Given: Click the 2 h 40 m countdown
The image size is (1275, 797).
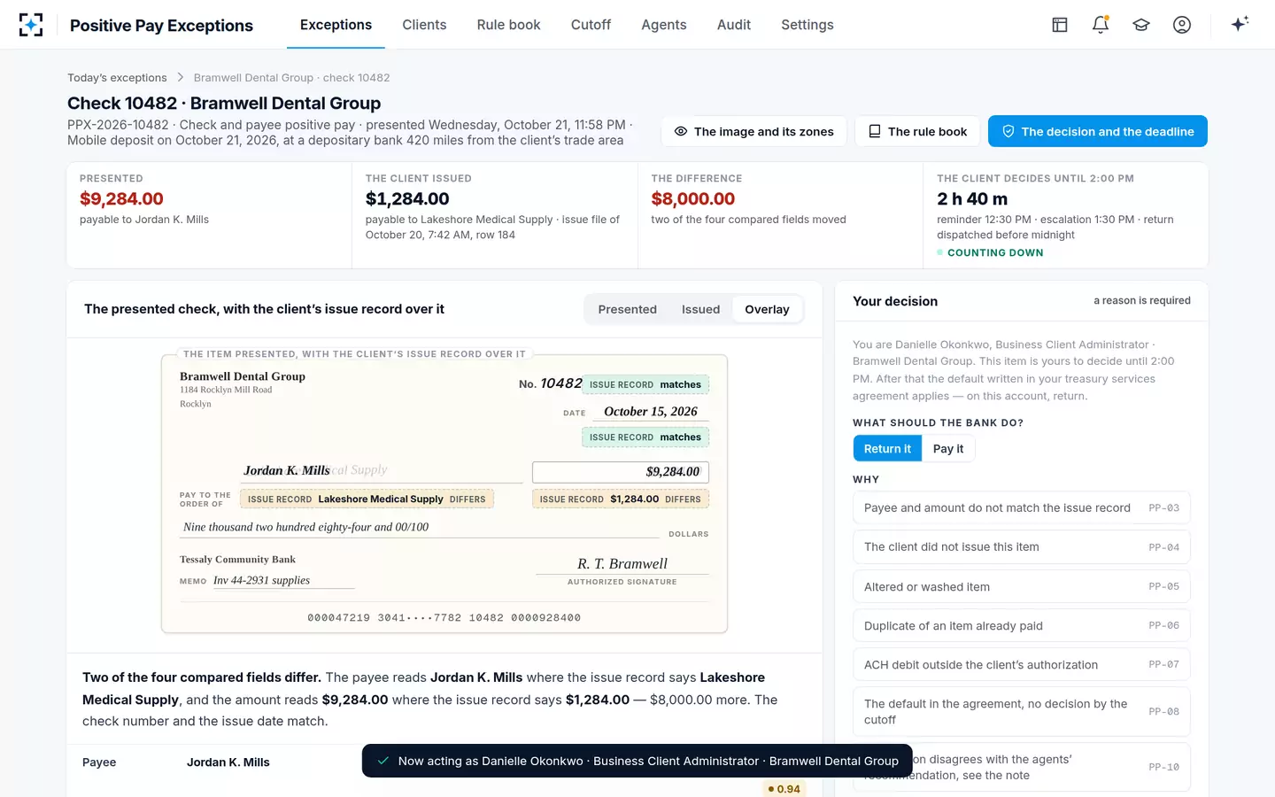Looking at the screenshot, I should pos(972,199).
